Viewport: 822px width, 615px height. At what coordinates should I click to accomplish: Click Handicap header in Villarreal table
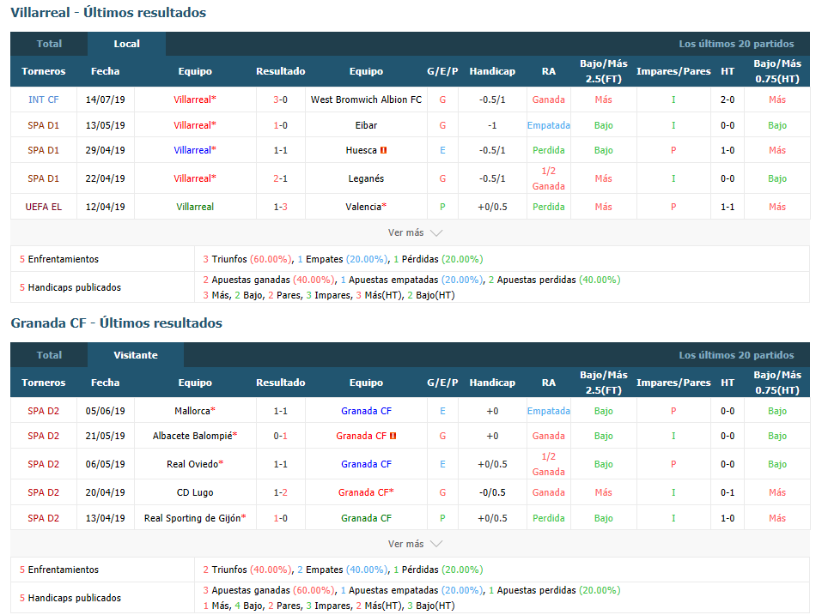click(492, 71)
